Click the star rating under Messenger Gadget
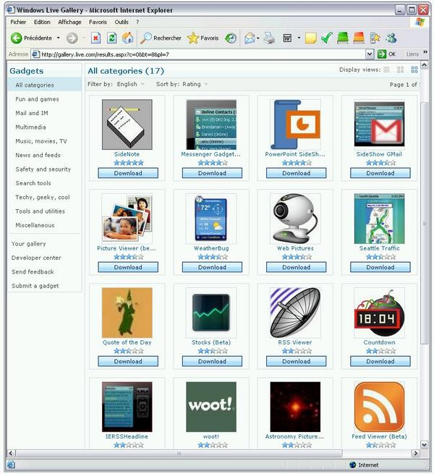The width and height of the screenshot is (434, 474). (x=213, y=163)
